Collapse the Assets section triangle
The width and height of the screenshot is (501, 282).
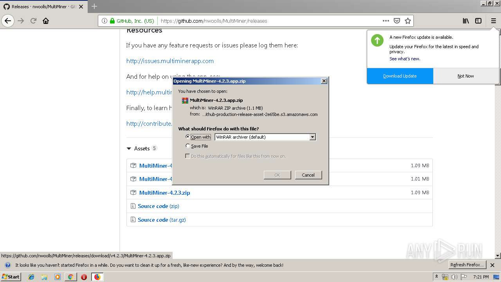click(129, 148)
